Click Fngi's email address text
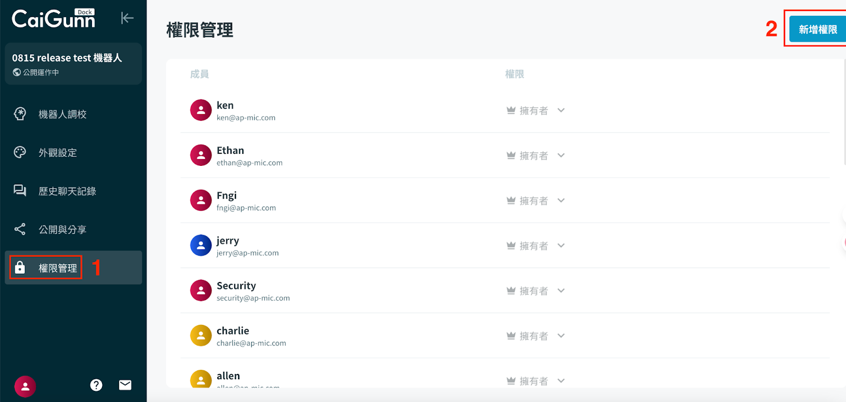 pyautogui.click(x=246, y=208)
